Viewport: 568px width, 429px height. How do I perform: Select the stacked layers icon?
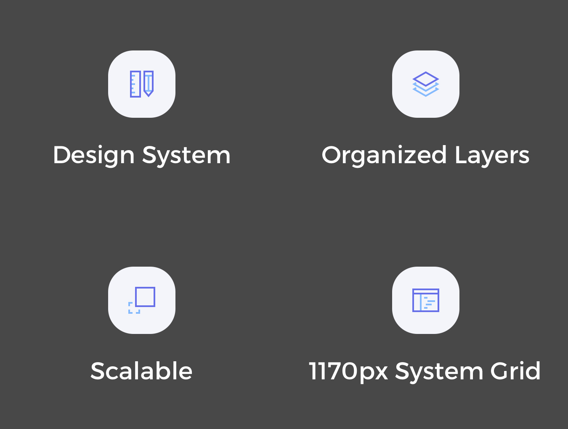(425, 84)
